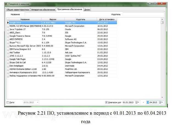Open the Диски tab

pos(87,10)
